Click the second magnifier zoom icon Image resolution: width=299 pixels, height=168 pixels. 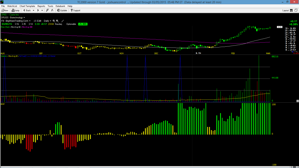pyautogui.click(x=58, y=21)
